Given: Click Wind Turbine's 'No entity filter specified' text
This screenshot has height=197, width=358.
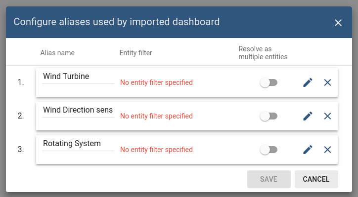Looking at the screenshot, I should (156, 82).
